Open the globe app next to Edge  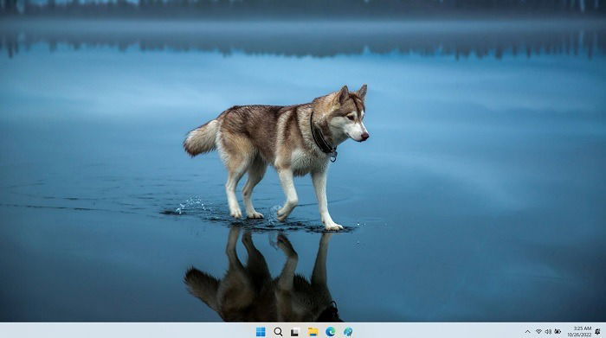point(348,331)
